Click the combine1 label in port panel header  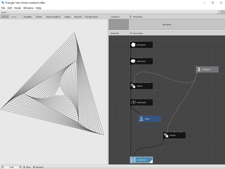[115, 17]
